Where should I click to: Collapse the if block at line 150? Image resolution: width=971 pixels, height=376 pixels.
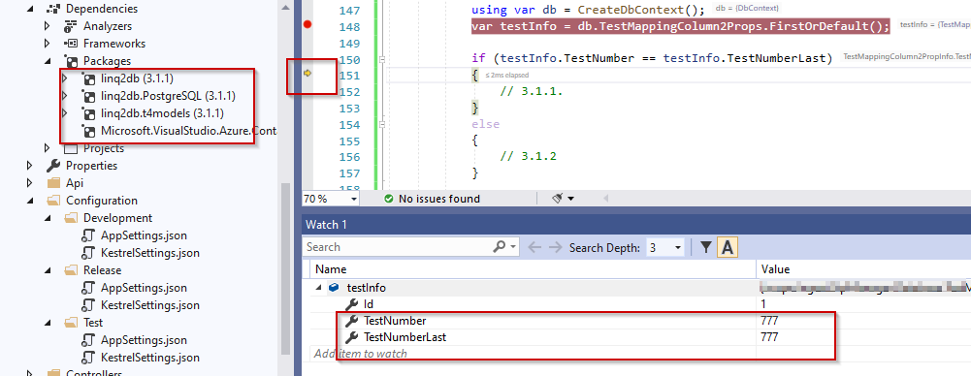coord(383,59)
